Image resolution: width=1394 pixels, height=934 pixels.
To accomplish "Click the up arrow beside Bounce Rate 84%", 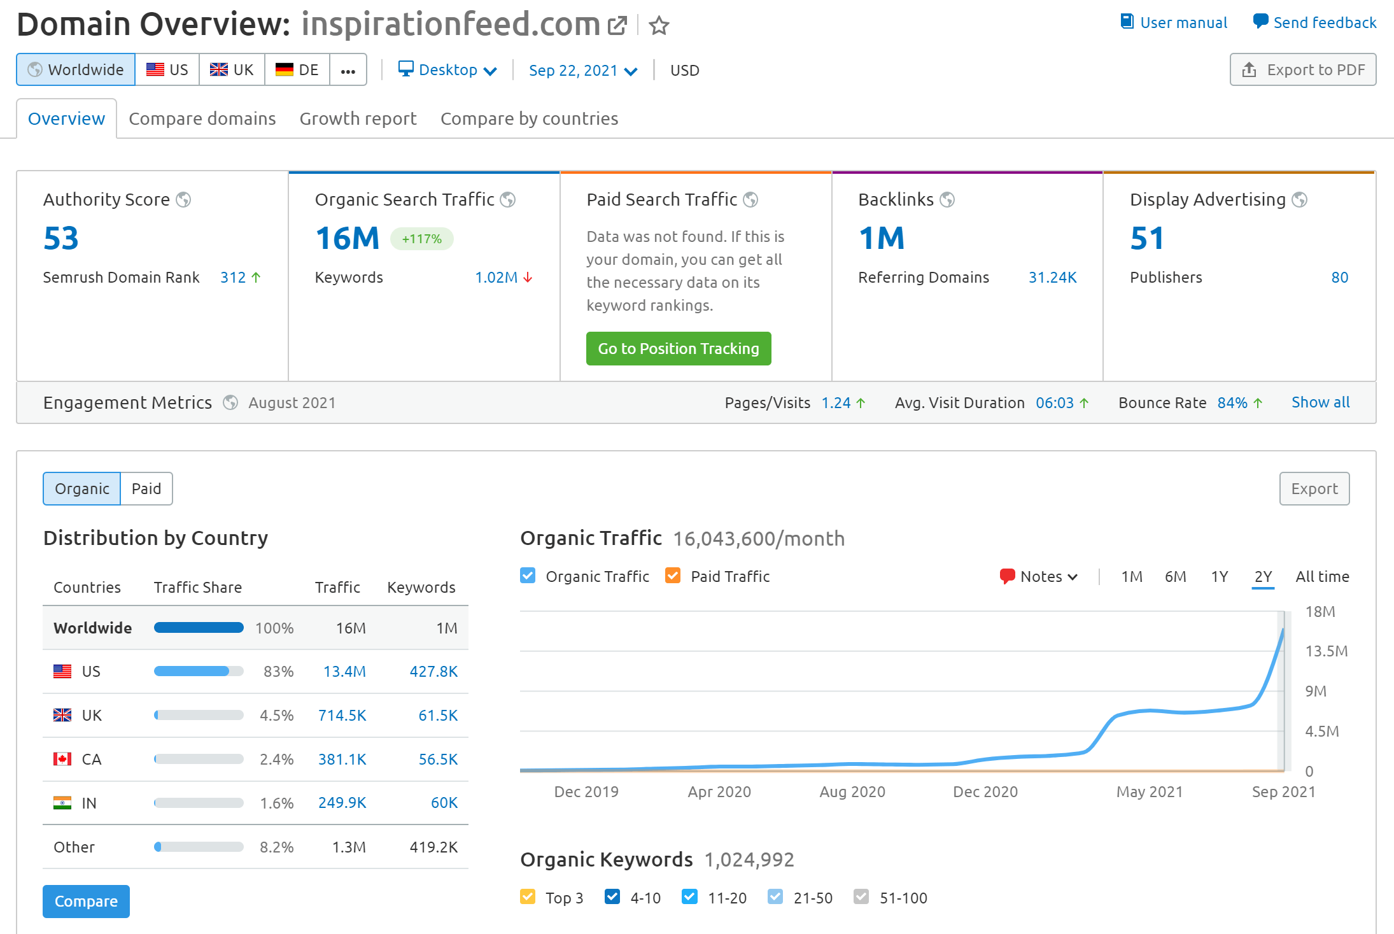I will click(1258, 403).
